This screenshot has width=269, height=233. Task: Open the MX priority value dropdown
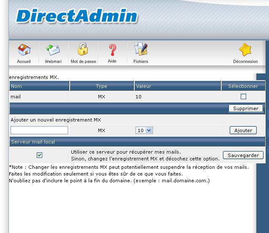[144, 130]
